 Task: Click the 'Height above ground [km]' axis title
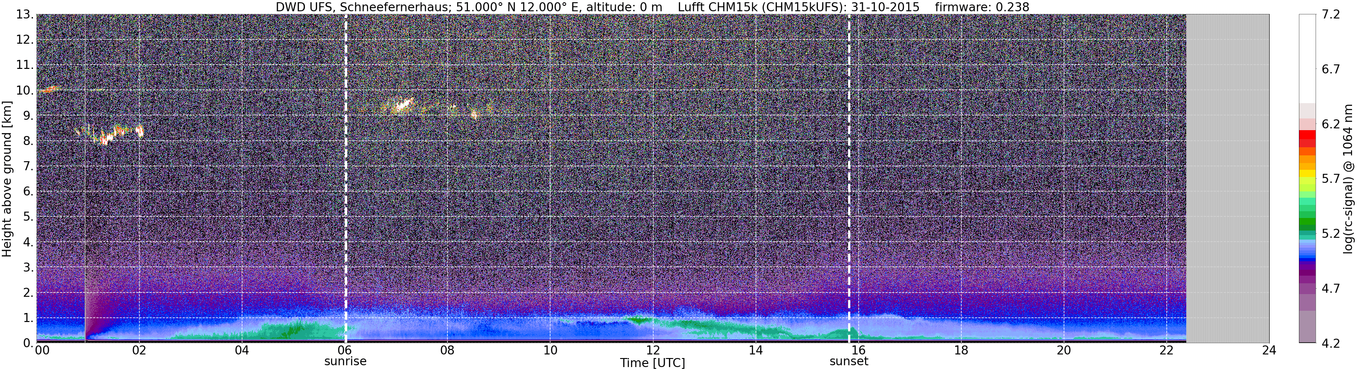click(x=7, y=179)
